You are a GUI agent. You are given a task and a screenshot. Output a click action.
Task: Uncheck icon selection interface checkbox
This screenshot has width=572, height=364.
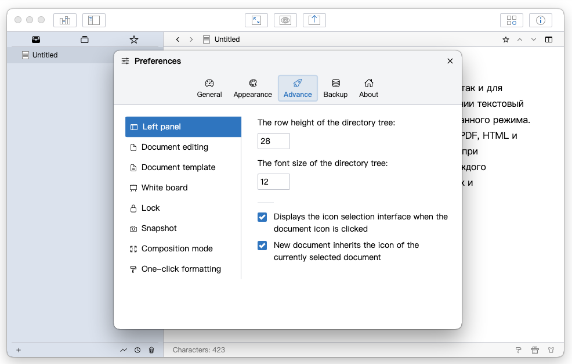(x=262, y=217)
